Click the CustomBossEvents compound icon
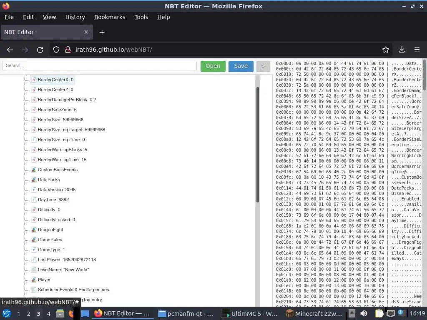 click(34, 170)
